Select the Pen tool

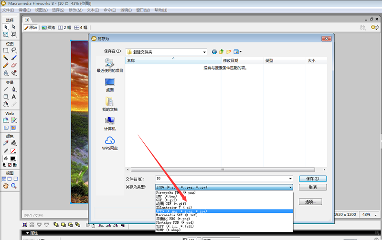(x=14, y=89)
